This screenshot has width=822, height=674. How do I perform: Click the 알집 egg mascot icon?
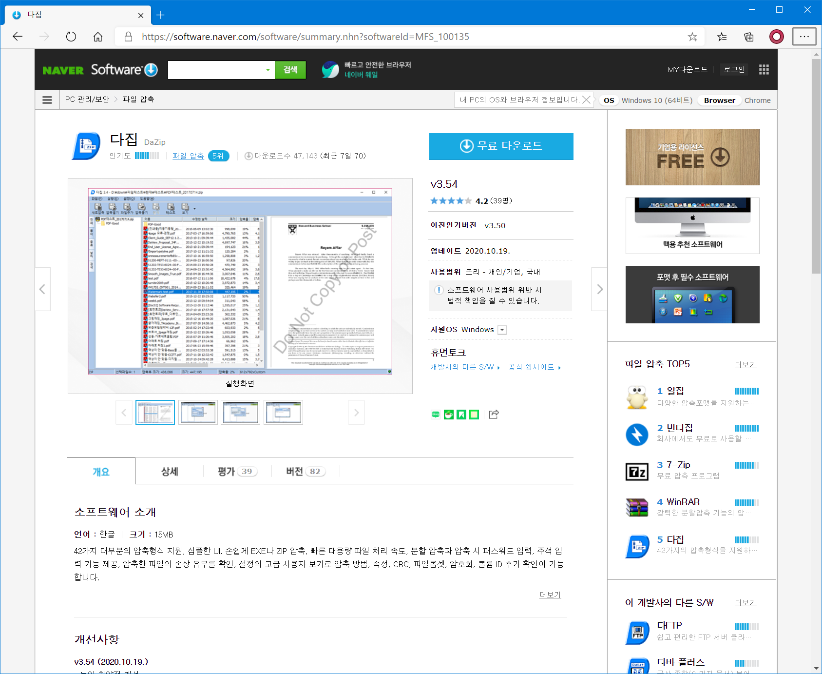click(637, 397)
